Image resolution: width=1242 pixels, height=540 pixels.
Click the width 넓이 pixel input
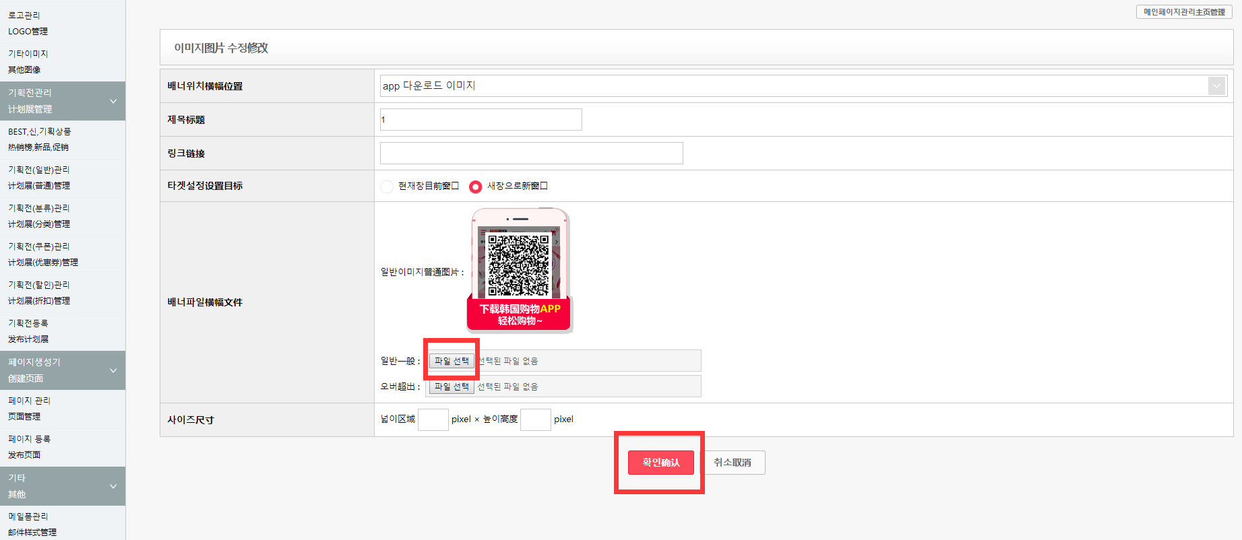[x=433, y=419]
